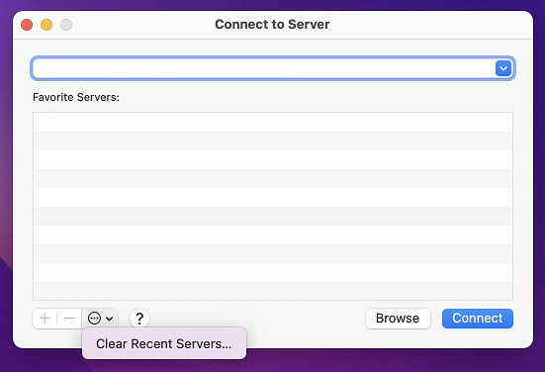The height and width of the screenshot is (372, 545).
Task: Click the small chevron beside ellipsis icon
Action: [109, 319]
